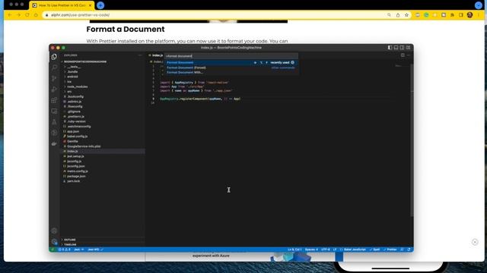Click Ln, Col position in status bar
487x273 pixels.
tap(294, 249)
